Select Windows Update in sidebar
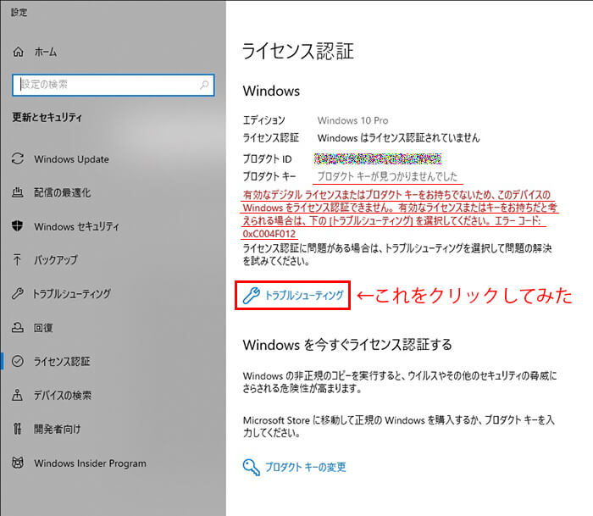Viewport: 593px width, 516px height. [x=71, y=159]
